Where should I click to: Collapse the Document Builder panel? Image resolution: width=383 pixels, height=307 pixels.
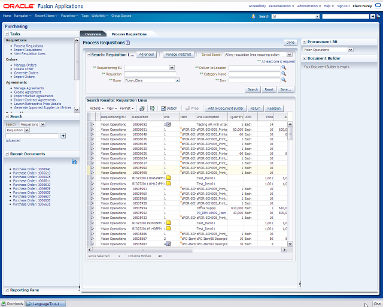click(305, 58)
